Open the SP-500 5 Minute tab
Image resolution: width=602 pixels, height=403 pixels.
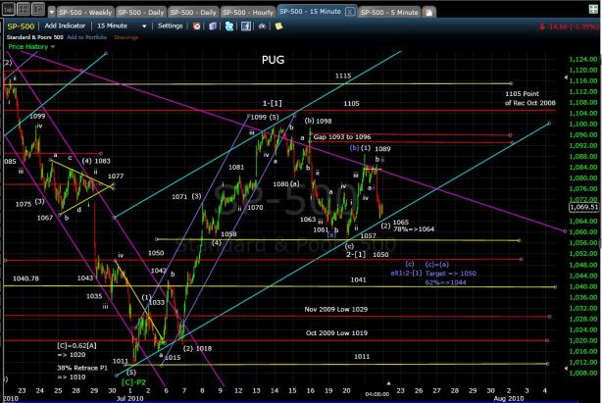(x=389, y=13)
